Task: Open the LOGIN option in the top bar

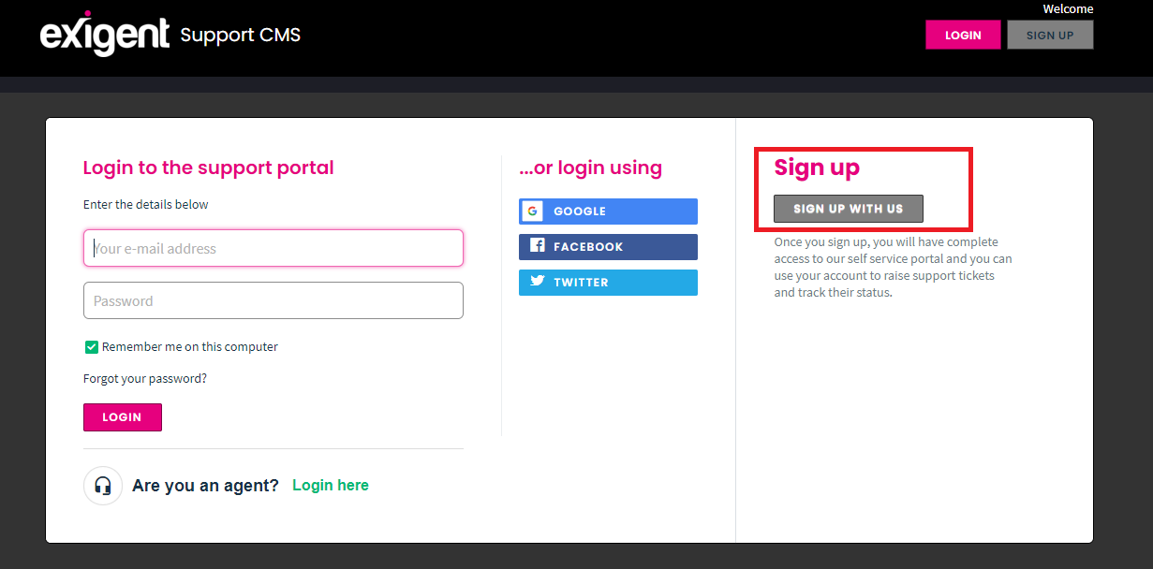Action: (x=963, y=35)
